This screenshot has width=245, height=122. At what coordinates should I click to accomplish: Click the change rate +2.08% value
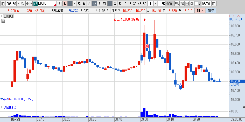point(39,11)
